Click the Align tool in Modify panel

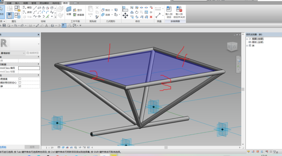point(125,9)
